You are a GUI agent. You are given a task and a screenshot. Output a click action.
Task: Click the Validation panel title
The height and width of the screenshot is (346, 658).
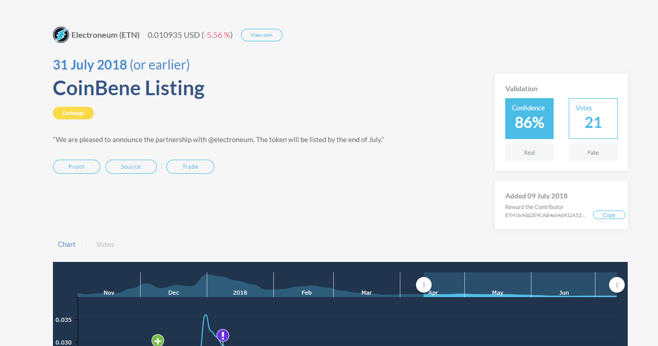(x=521, y=89)
